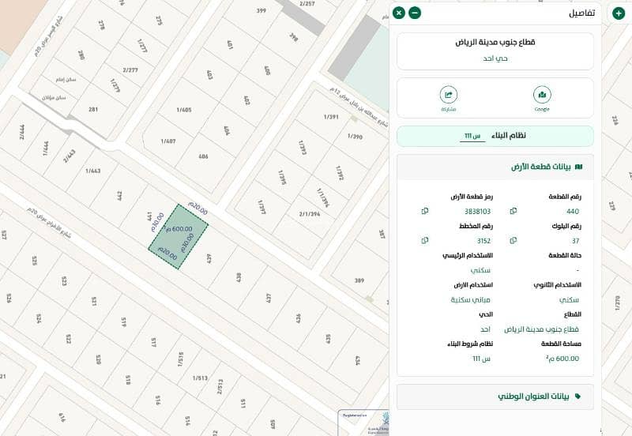
Task: Collapse the land parcel data section
Action: (495, 167)
